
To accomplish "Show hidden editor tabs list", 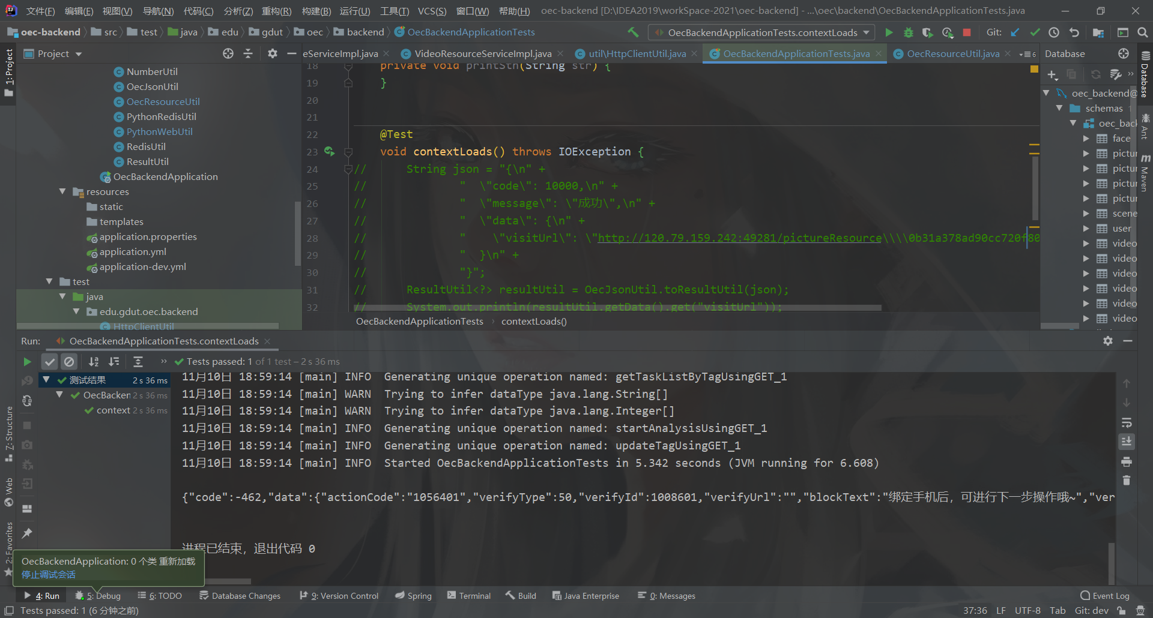I will [1027, 54].
